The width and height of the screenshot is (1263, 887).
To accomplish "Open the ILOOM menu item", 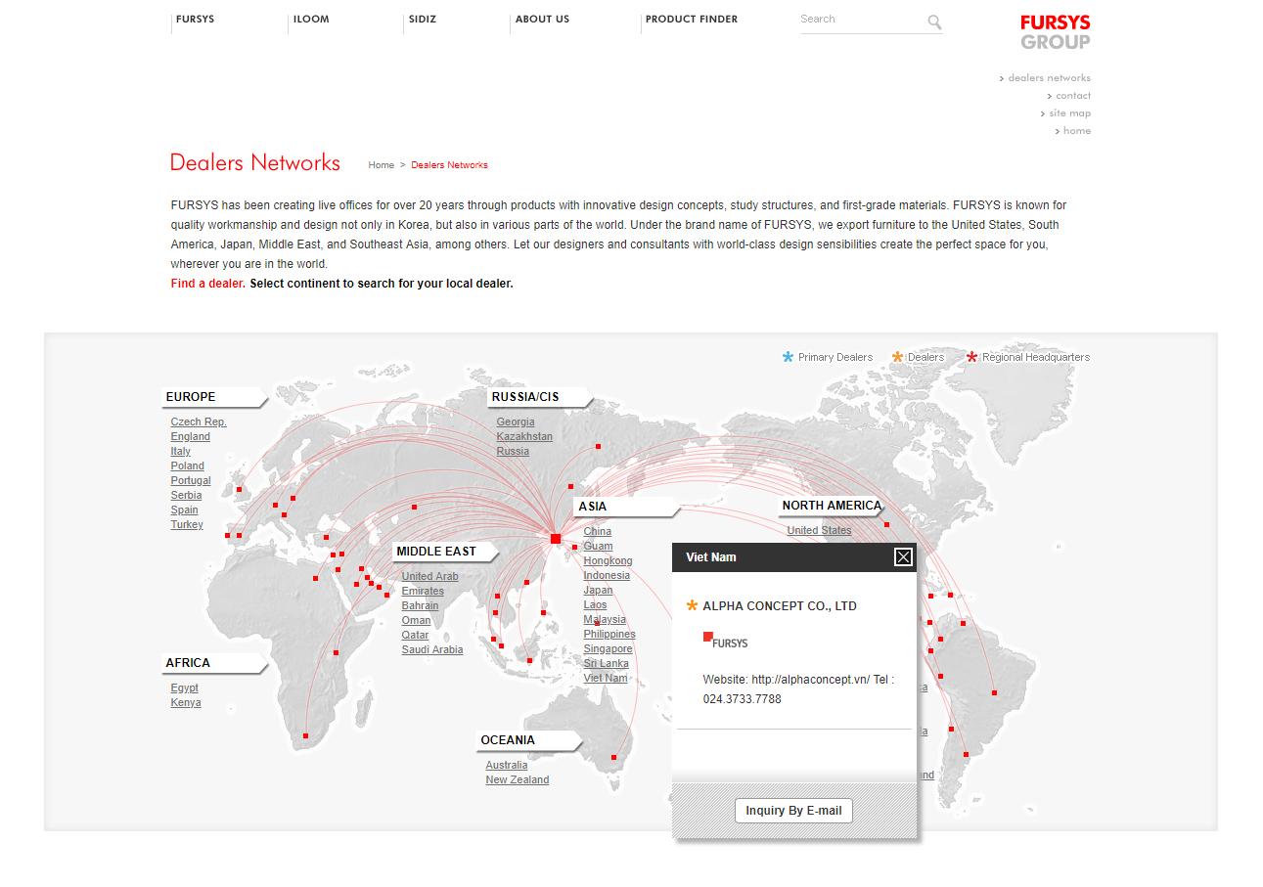I will (311, 19).
